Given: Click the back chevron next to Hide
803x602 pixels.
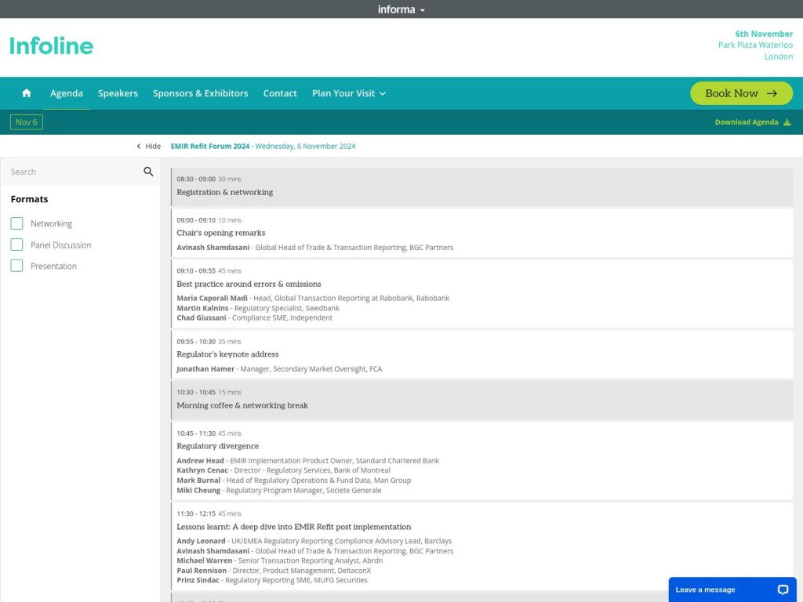Looking at the screenshot, I should [x=137, y=146].
